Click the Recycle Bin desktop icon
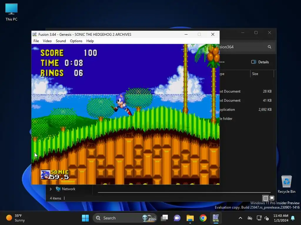 point(286,185)
